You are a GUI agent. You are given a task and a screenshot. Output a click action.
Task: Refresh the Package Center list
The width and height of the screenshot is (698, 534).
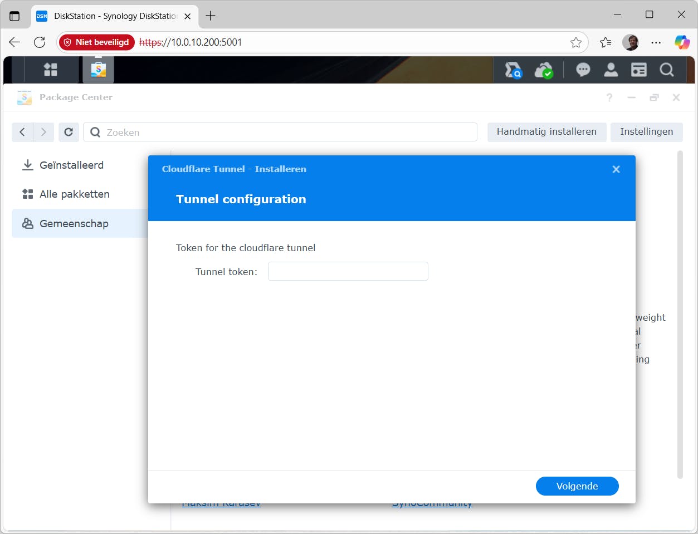69,132
